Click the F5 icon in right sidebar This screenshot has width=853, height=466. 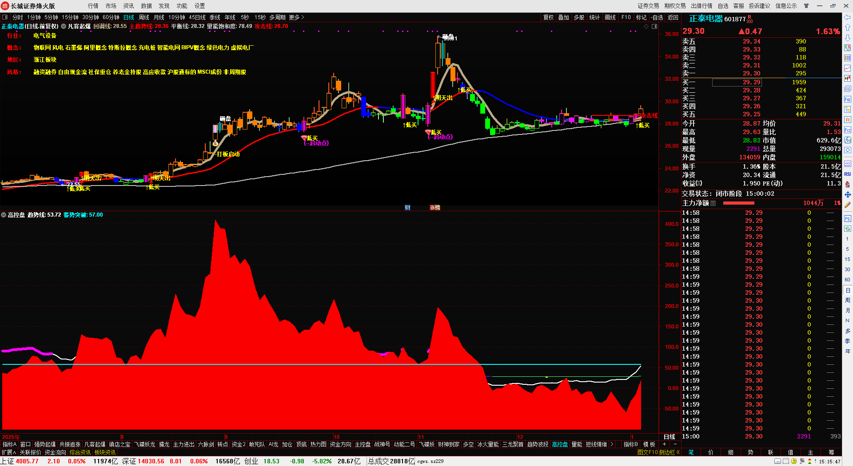coord(848,219)
